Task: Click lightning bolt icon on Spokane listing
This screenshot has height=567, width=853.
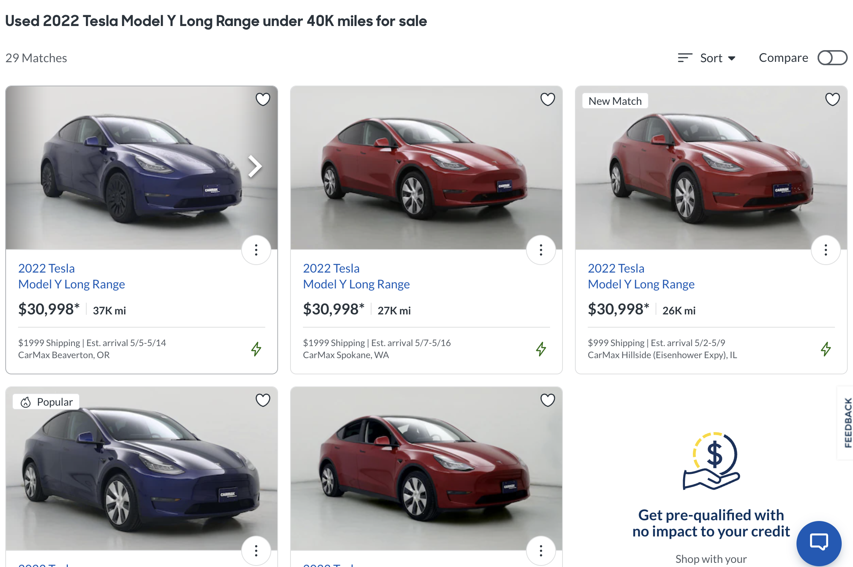Action: [x=541, y=349]
